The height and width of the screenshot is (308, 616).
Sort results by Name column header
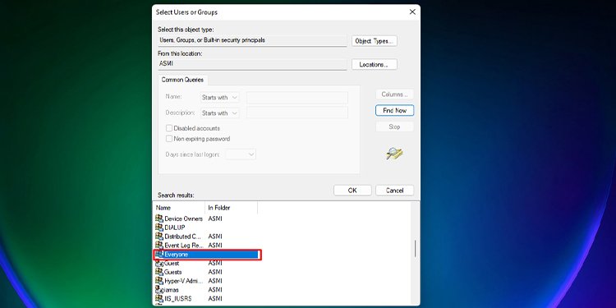pyautogui.click(x=179, y=208)
